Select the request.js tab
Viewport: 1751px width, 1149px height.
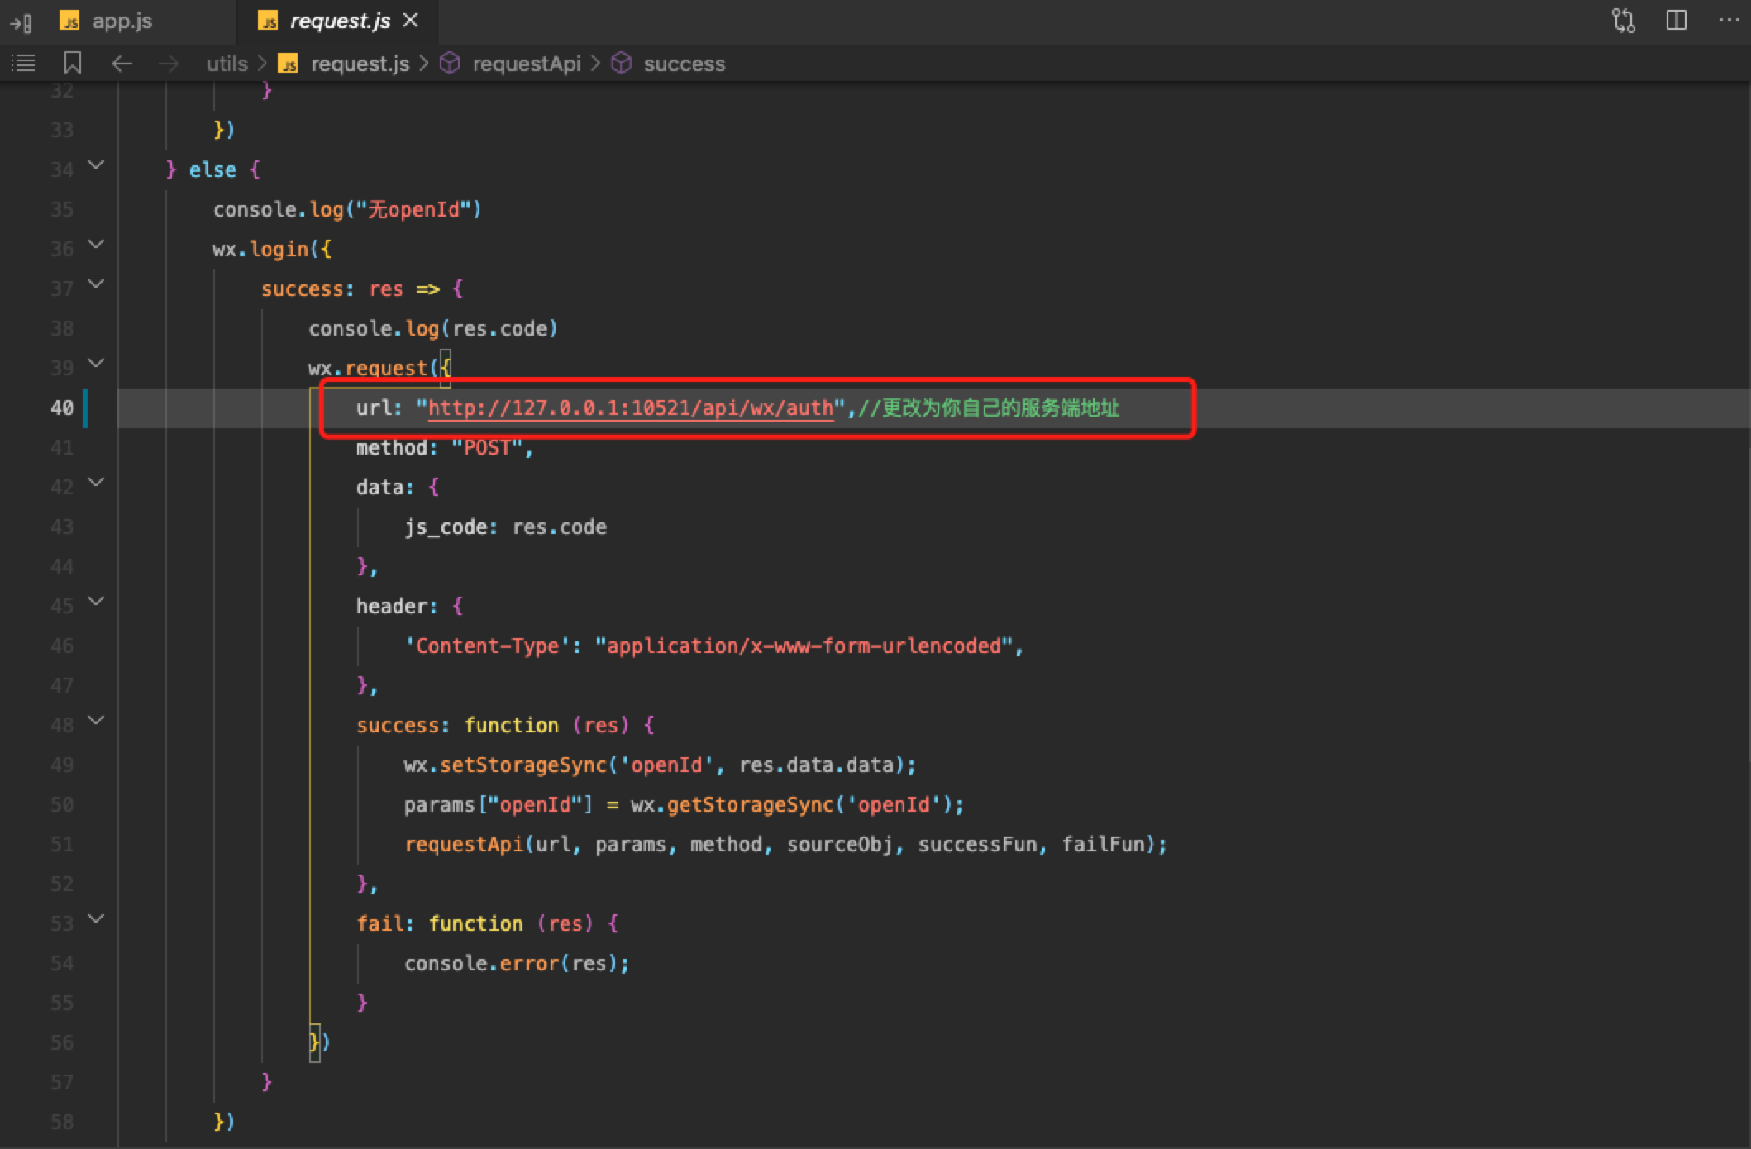point(339,21)
